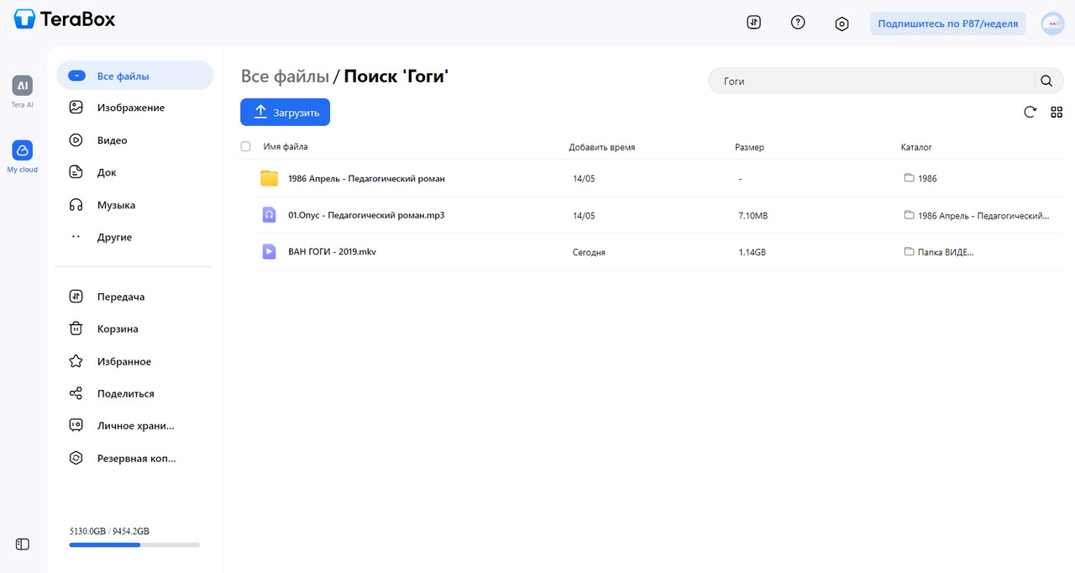Open Tera AI in left rail
This screenshot has width=1075, height=573.
point(23,92)
